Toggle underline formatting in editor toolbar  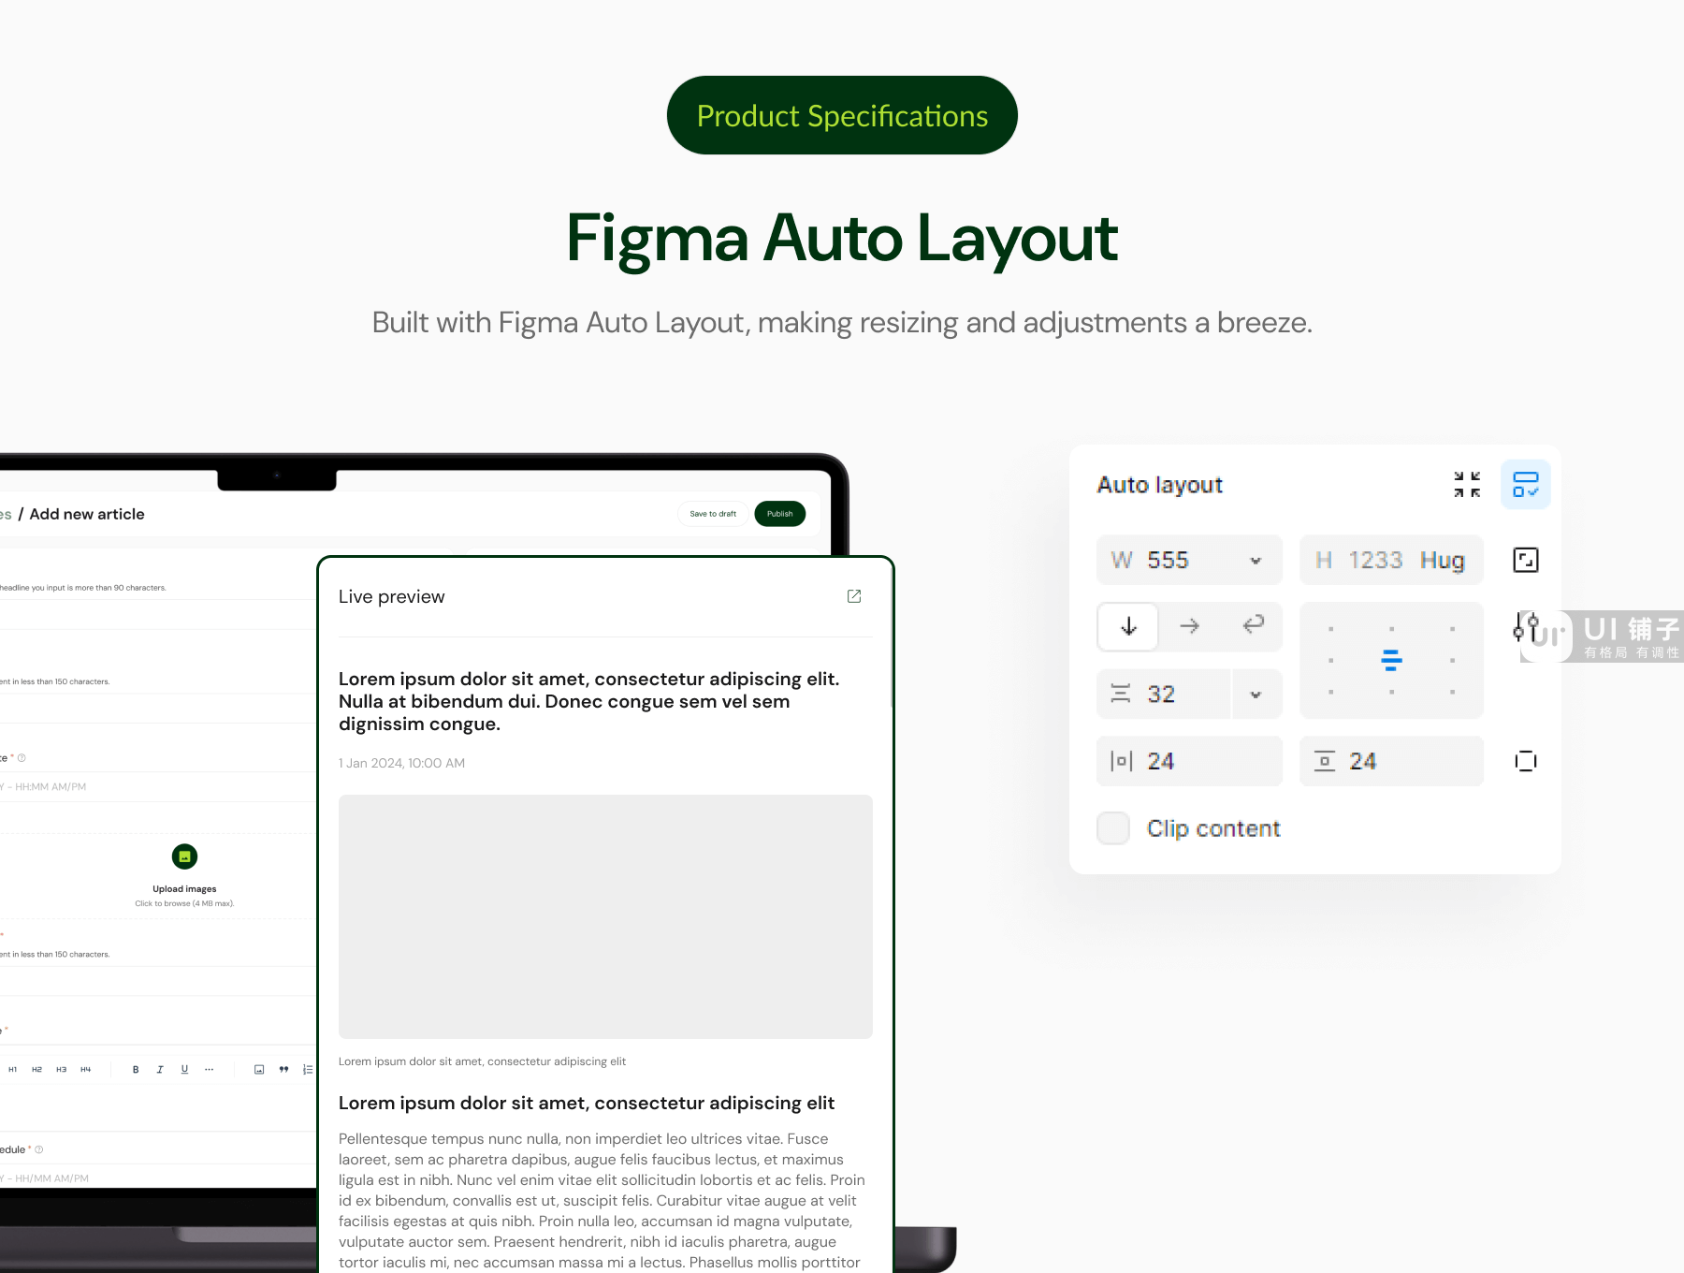click(x=184, y=1069)
